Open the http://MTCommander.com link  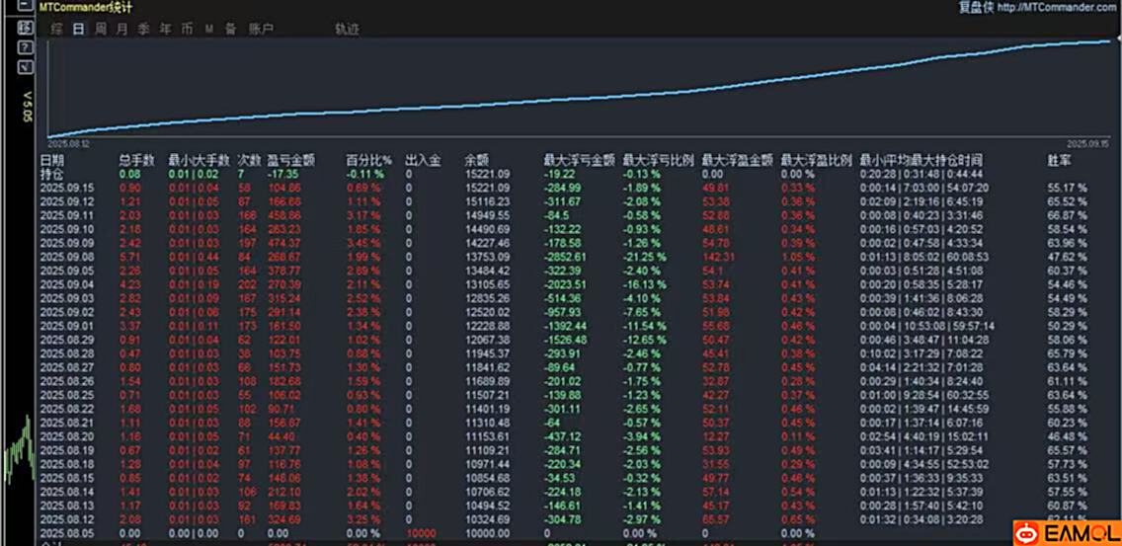point(1059,7)
